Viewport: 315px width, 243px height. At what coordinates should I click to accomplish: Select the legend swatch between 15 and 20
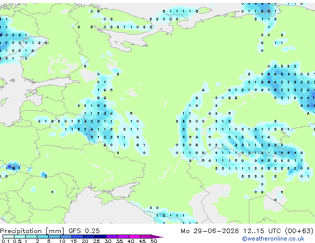coord(77,237)
